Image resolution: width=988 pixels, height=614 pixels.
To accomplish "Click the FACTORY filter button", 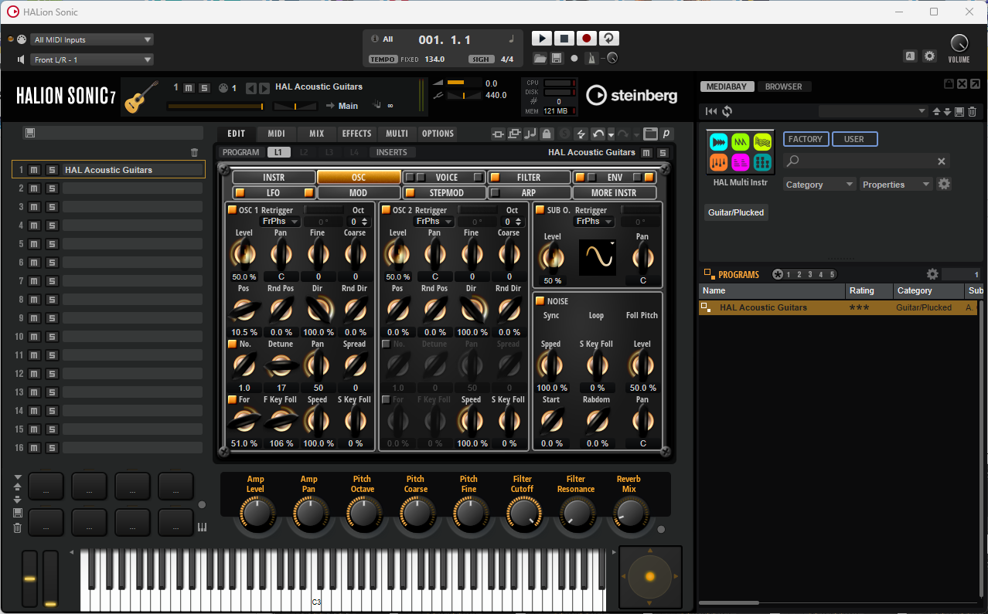I will (806, 139).
